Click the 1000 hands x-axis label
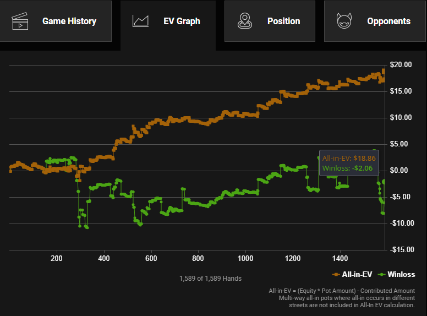427x316 pixels. (x=245, y=258)
